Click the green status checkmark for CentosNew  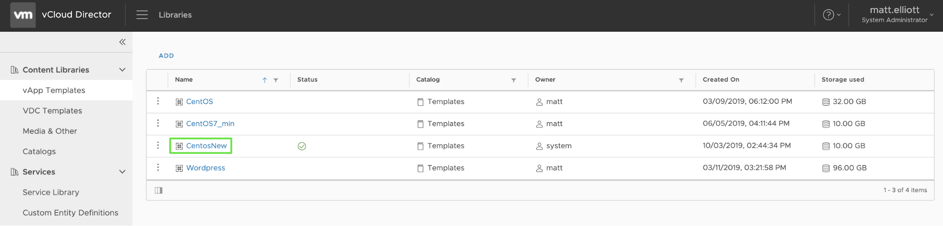[302, 146]
